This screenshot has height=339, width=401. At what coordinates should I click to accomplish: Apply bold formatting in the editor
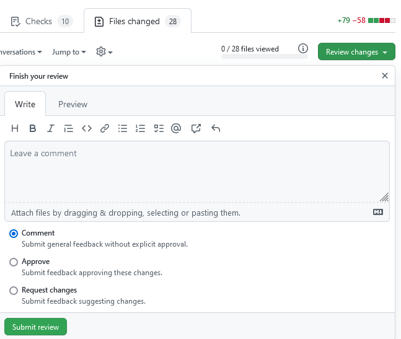[x=33, y=128]
